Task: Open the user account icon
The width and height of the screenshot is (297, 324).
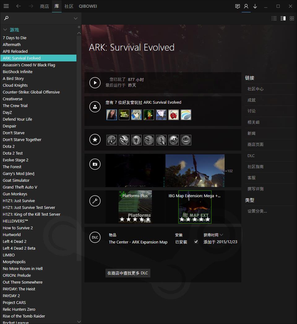Action: (246, 6)
